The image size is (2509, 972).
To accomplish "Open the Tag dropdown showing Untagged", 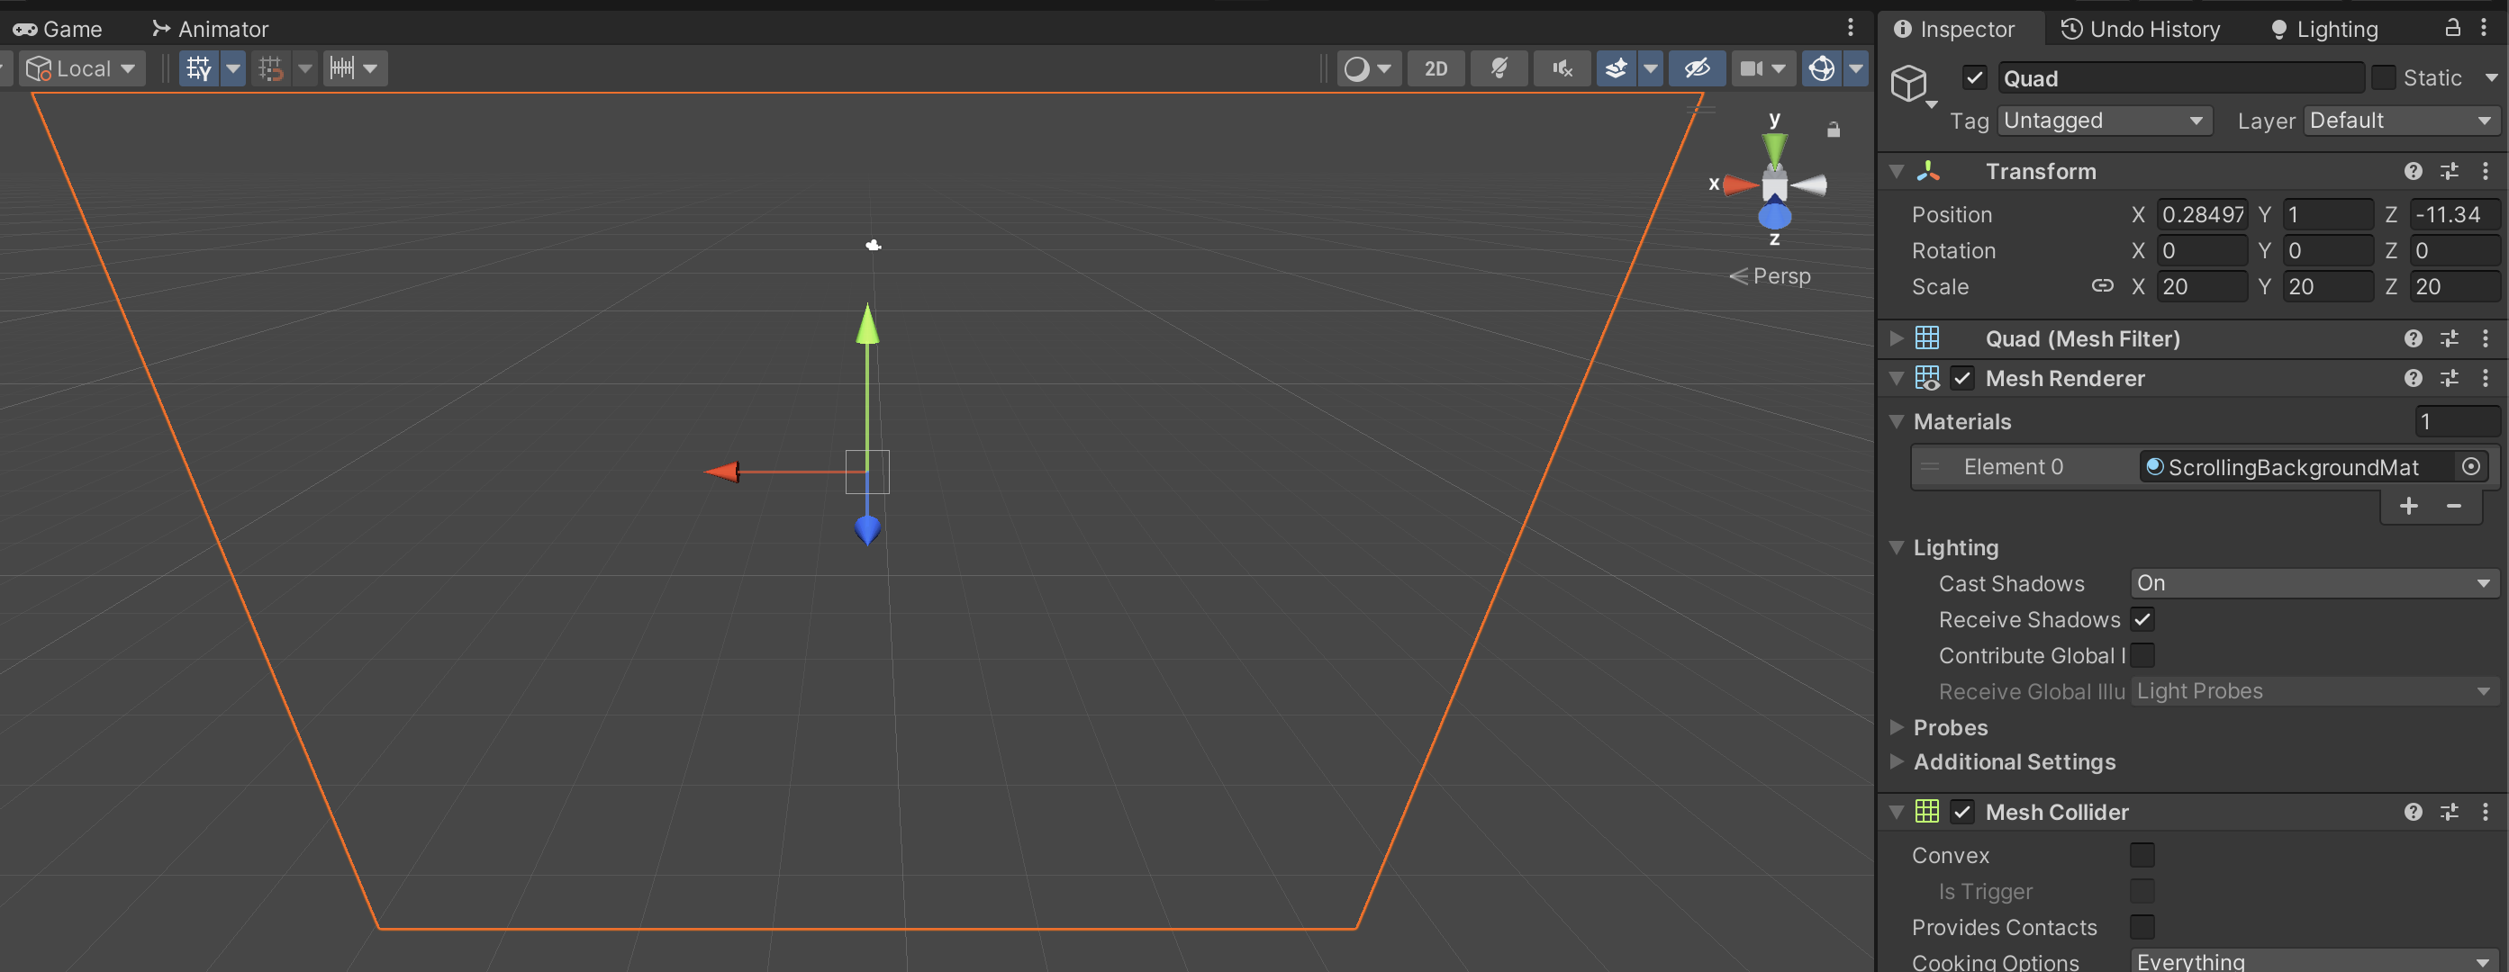I will tap(2103, 121).
